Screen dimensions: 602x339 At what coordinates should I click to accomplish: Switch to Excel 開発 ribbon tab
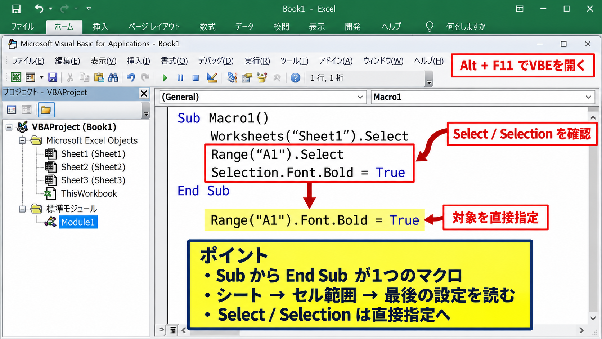(x=352, y=27)
